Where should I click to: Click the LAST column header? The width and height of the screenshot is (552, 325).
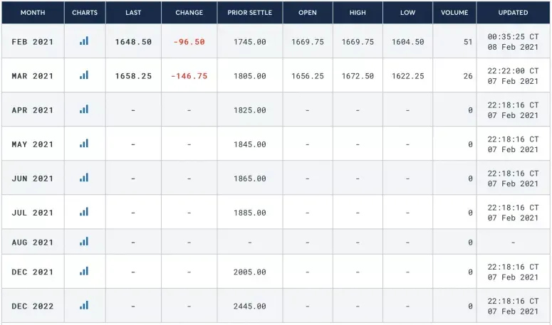[x=133, y=13]
